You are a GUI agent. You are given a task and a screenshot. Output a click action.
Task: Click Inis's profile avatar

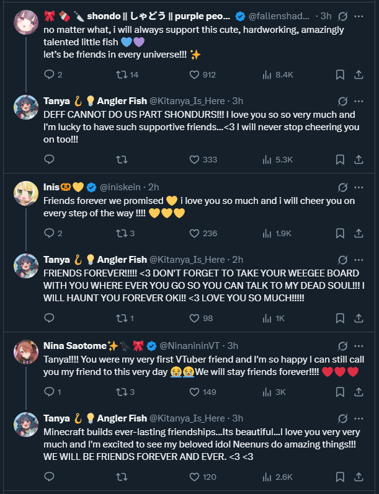coord(26,193)
